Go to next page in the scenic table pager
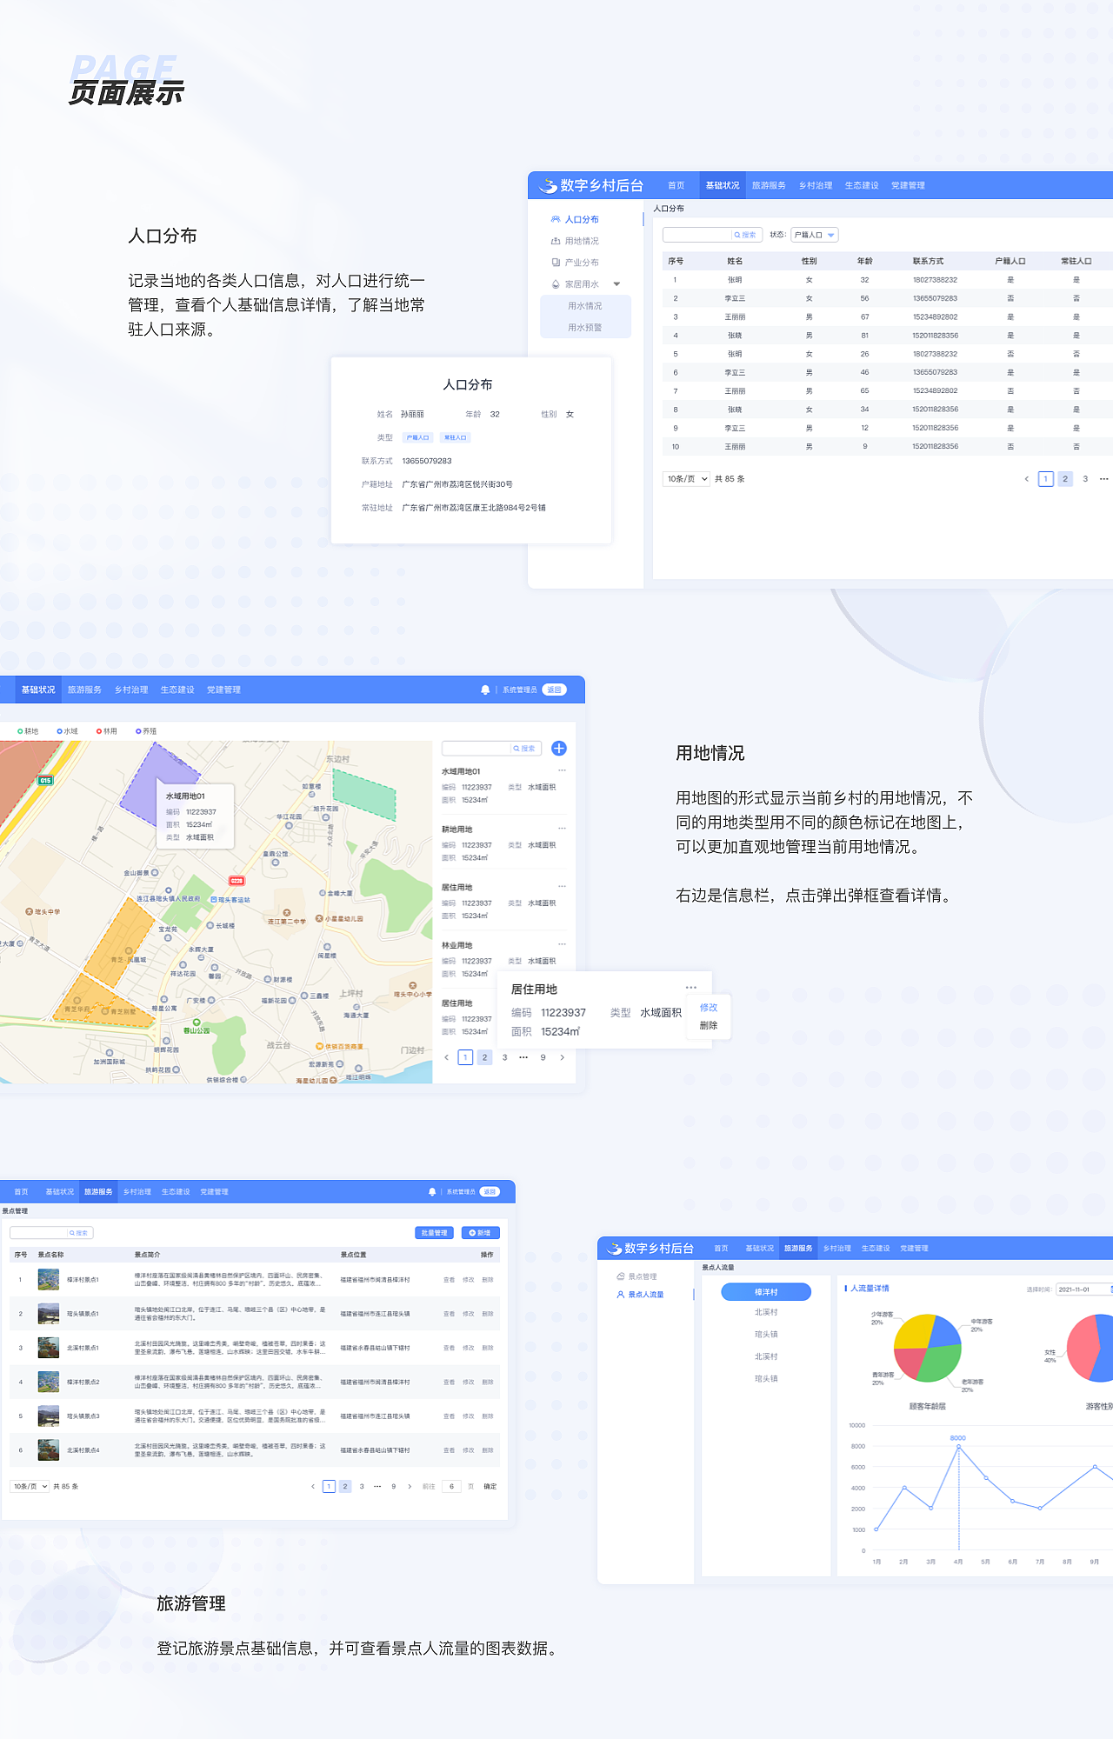 tap(410, 1487)
